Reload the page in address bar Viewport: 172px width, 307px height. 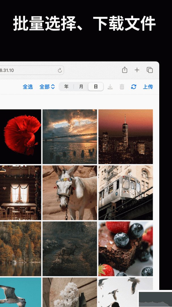coord(60,70)
